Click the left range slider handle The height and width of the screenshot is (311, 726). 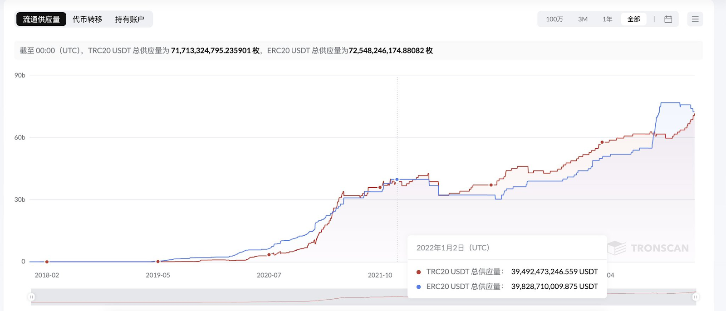[x=31, y=297]
